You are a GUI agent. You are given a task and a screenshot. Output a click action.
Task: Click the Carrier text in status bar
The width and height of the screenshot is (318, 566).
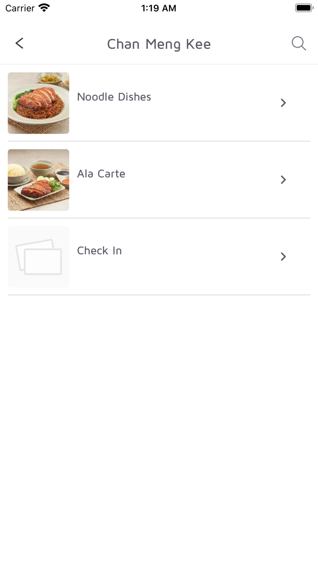[x=20, y=8]
